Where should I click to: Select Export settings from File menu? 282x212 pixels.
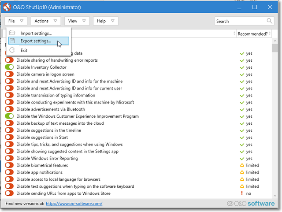[x=36, y=41]
